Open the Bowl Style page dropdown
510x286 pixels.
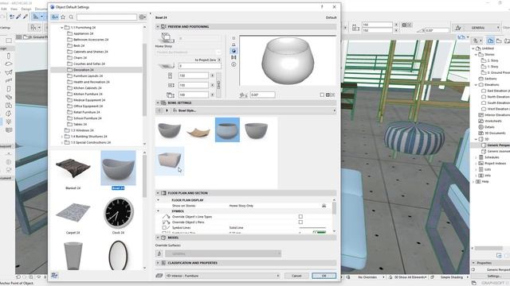pos(254,110)
